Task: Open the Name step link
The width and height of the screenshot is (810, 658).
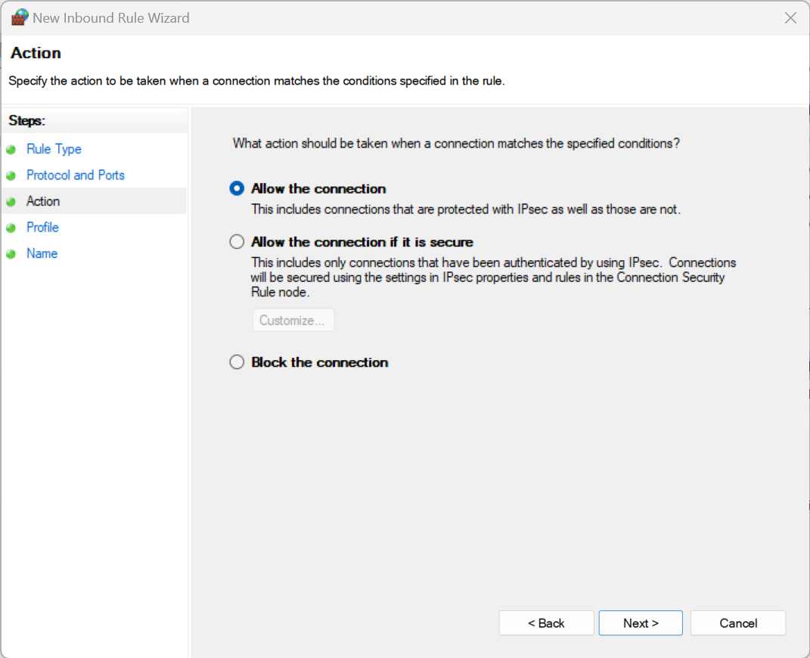Action: (x=42, y=253)
